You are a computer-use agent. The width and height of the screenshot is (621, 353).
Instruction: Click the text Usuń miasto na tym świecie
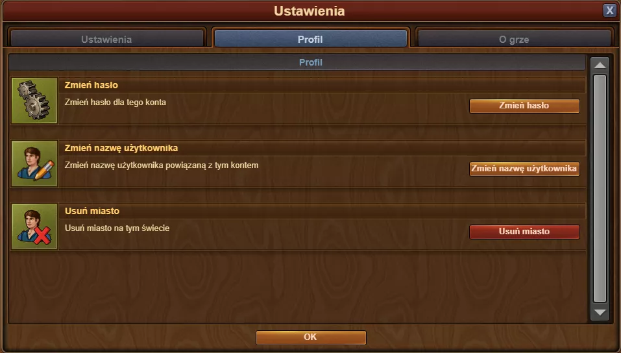pos(117,228)
